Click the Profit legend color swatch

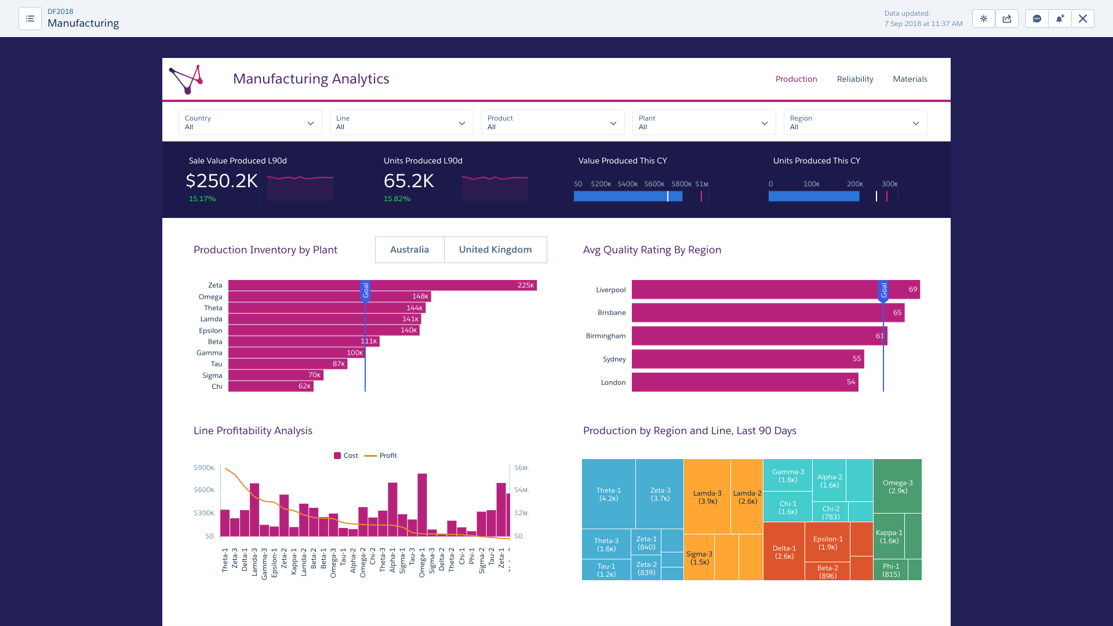(370, 456)
